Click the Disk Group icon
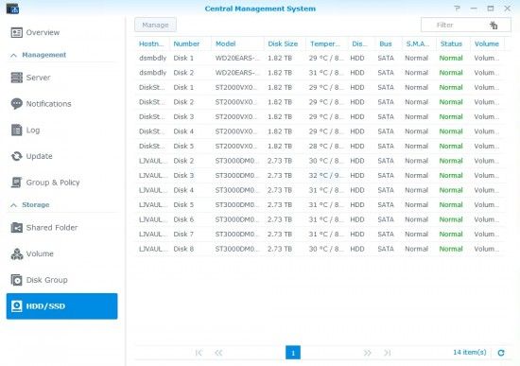520x366 pixels. click(x=17, y=280)
